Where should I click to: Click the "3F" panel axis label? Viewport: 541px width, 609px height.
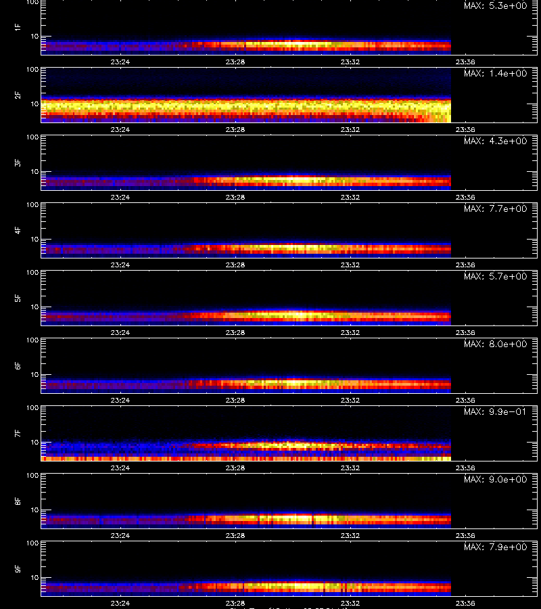[18, 162]
